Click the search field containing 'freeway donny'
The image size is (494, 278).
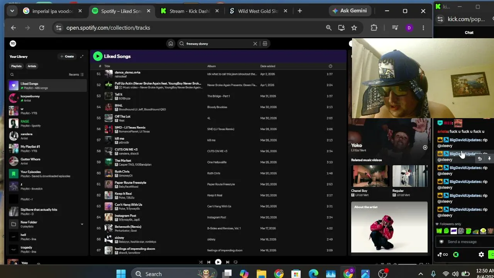tap(218, 44)
